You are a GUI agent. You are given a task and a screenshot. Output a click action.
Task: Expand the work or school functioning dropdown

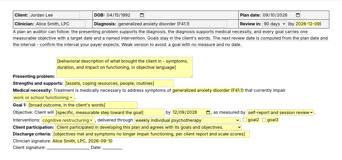coord(44,97)
